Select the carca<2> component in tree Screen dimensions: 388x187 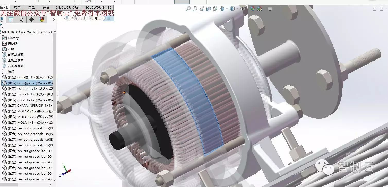point(27,83)
